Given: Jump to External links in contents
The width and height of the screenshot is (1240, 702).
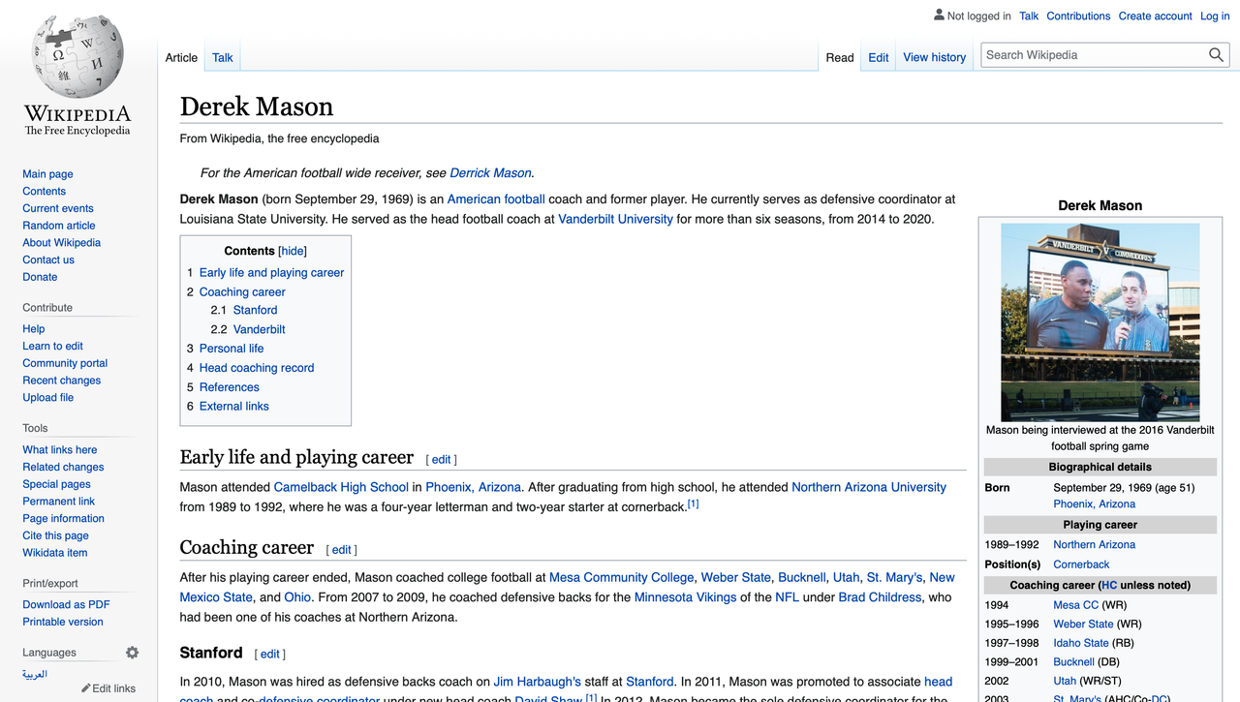Looking at the screenshot, I should click(x=234, y=407).
